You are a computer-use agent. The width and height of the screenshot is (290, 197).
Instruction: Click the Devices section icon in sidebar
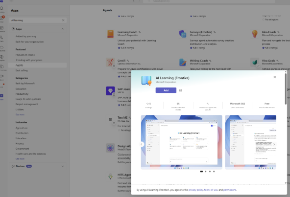13,166
